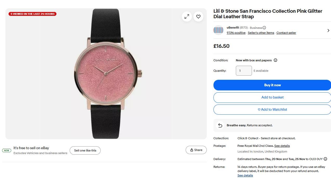The height and width of the screenshot is (178, 331).
Task: Share this listing
Action: pos(196,150)
